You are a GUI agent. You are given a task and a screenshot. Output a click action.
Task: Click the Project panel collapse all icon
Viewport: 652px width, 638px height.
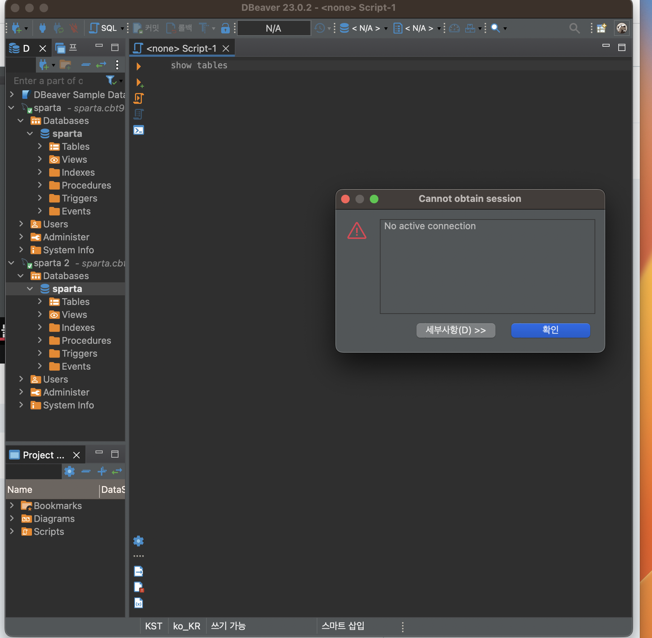(86, 471)
